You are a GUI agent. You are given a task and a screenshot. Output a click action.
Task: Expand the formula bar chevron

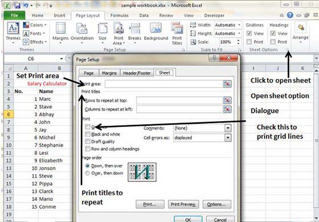pyautogui.click(x=316, y=58)
